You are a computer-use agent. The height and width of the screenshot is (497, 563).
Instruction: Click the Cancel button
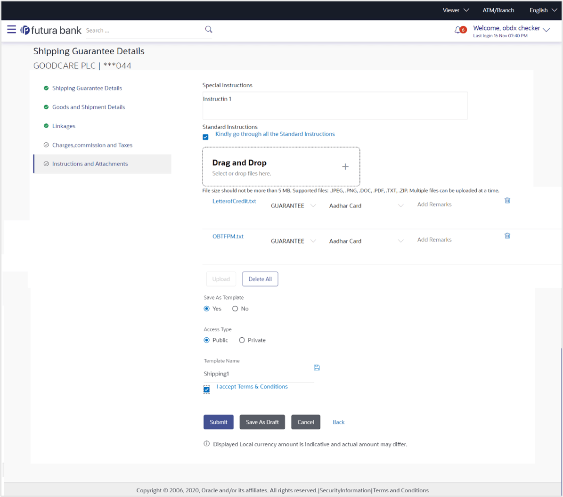306,422
